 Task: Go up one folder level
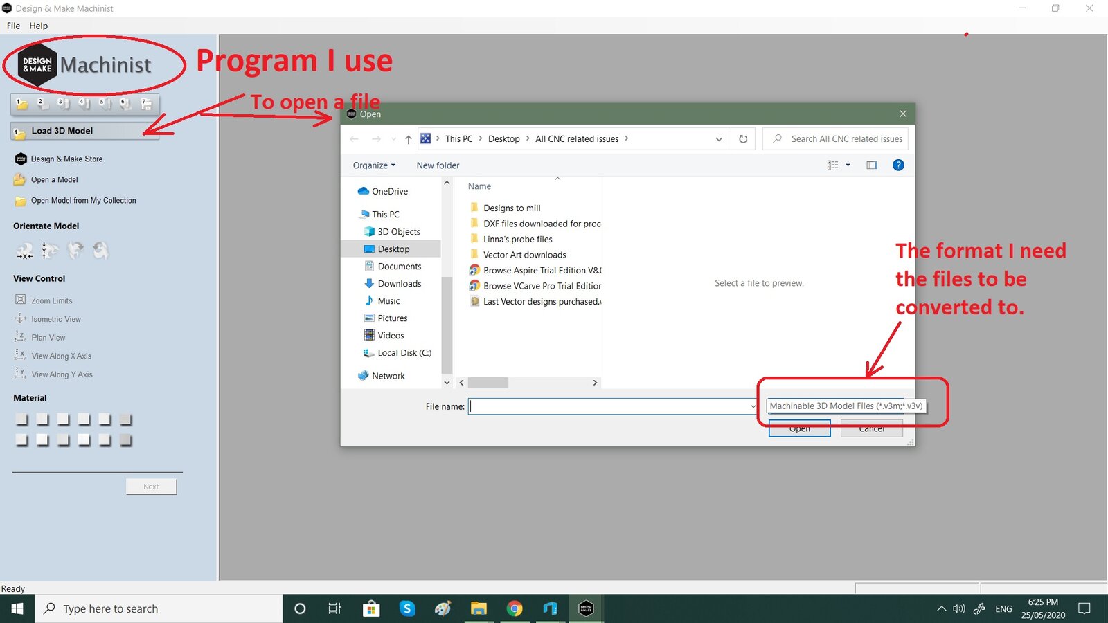point(409,139)
